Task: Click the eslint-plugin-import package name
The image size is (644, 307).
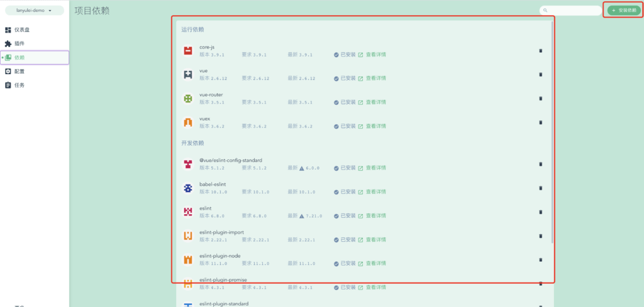Action: point(222,232)
